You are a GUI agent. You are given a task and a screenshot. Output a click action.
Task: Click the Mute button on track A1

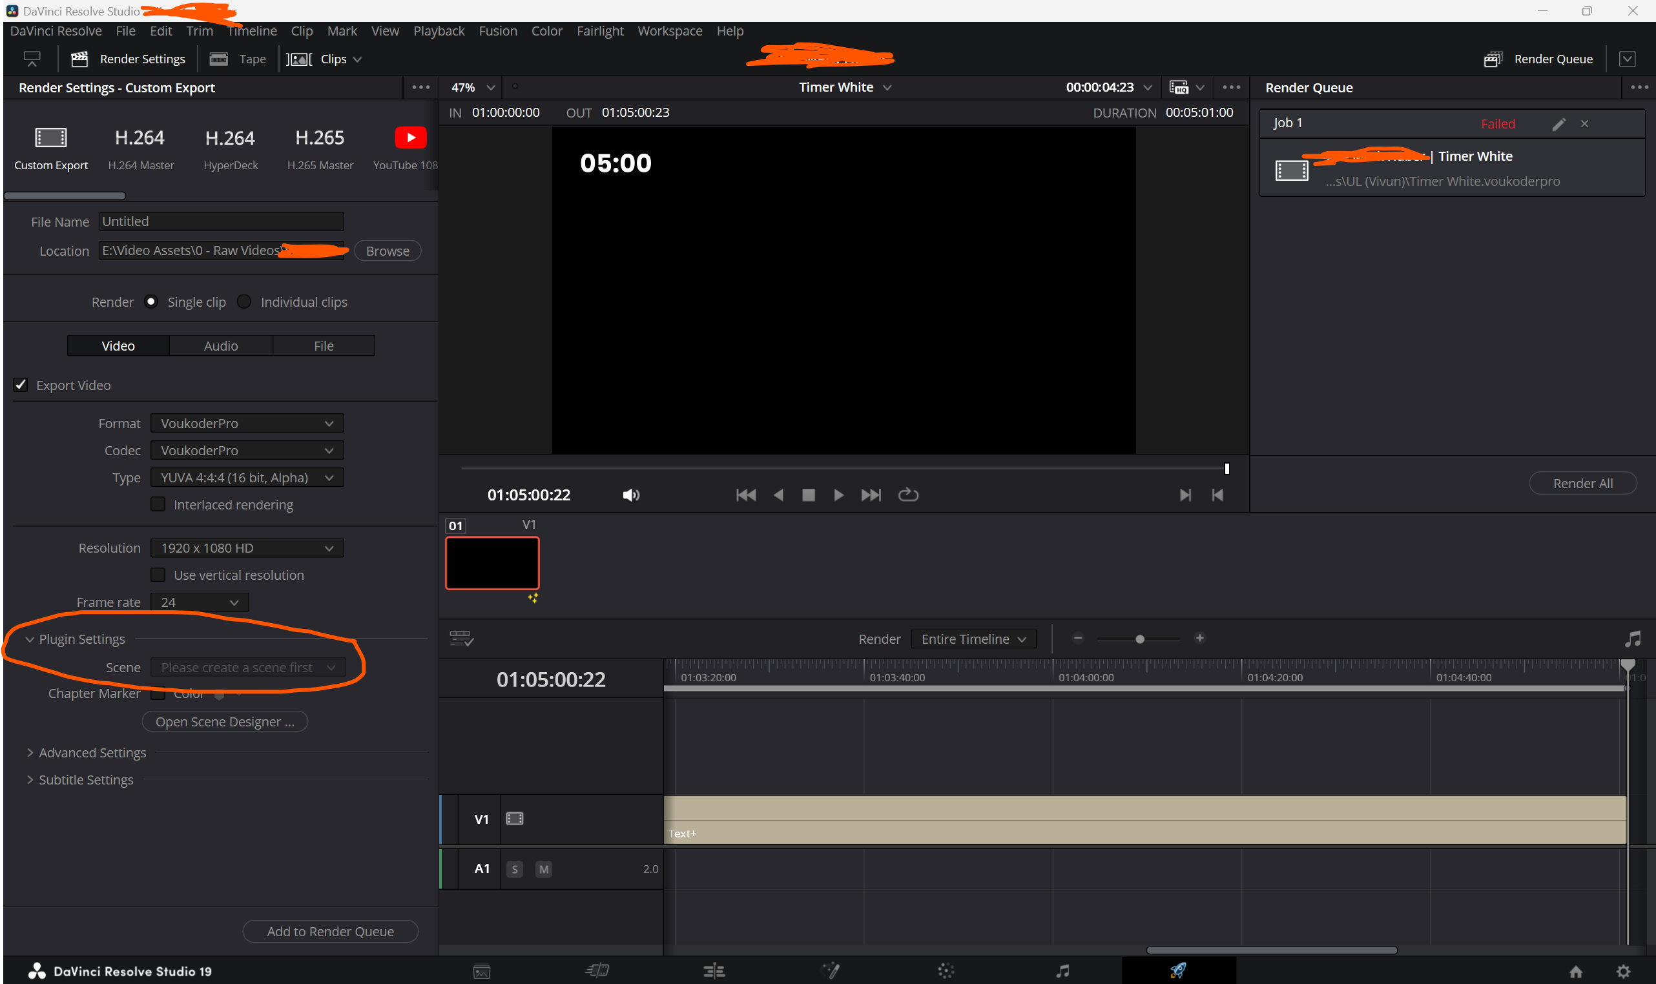click(x=543, y=868)
